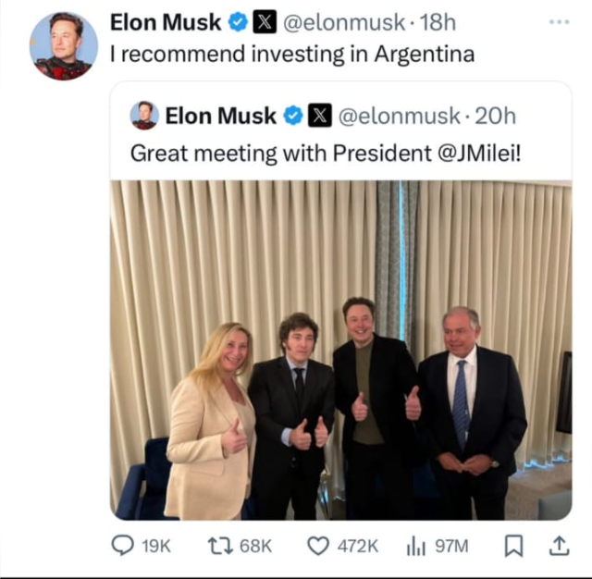Screen dimensions: 592x579
Task: Open the view analytics bar chart icon
Action: 416,546
